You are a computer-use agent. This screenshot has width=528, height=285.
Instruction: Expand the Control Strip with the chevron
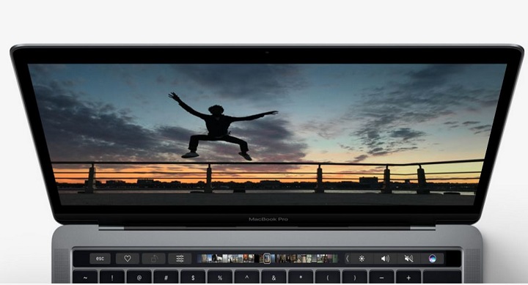tap(348, 259)
